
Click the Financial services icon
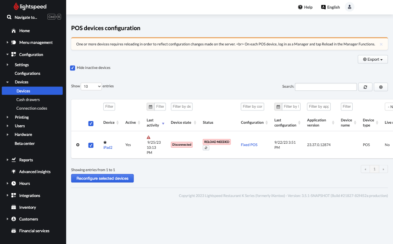click(x=14, y=231)
